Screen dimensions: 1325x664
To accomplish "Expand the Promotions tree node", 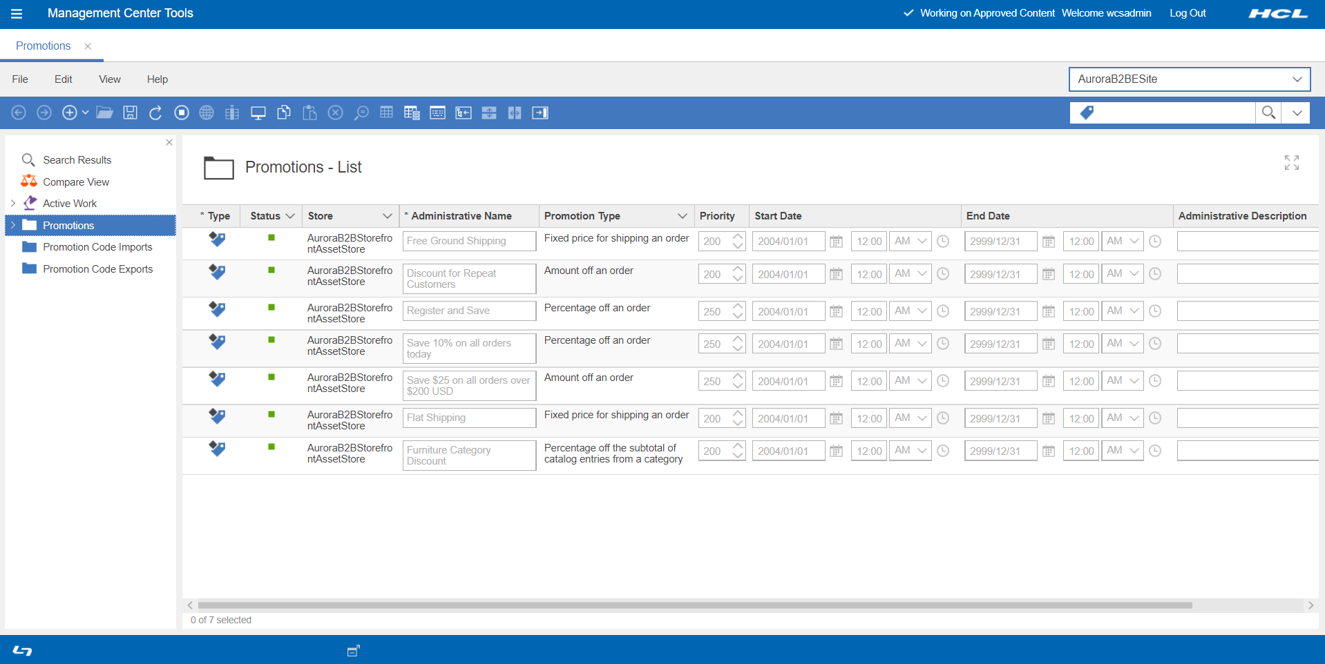I will pyautogui.click(x=13, y=226).
